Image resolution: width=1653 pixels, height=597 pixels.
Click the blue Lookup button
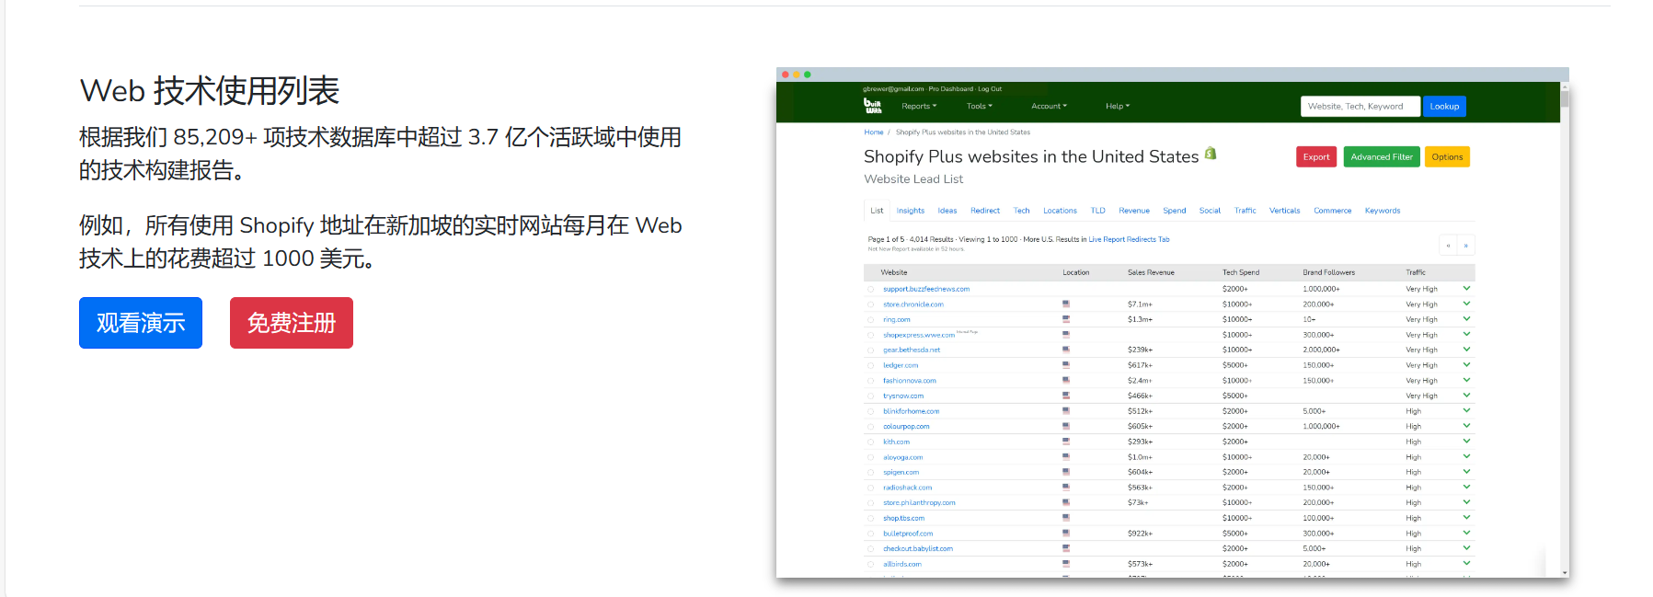1444,107
